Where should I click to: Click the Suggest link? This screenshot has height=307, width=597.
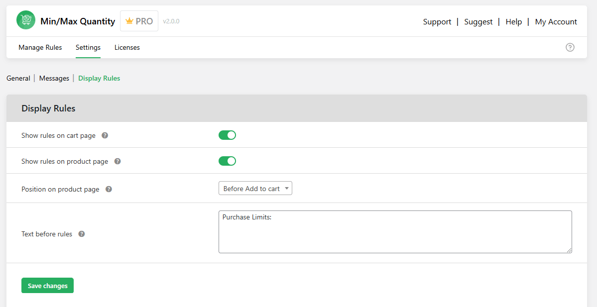coord(478,21)
